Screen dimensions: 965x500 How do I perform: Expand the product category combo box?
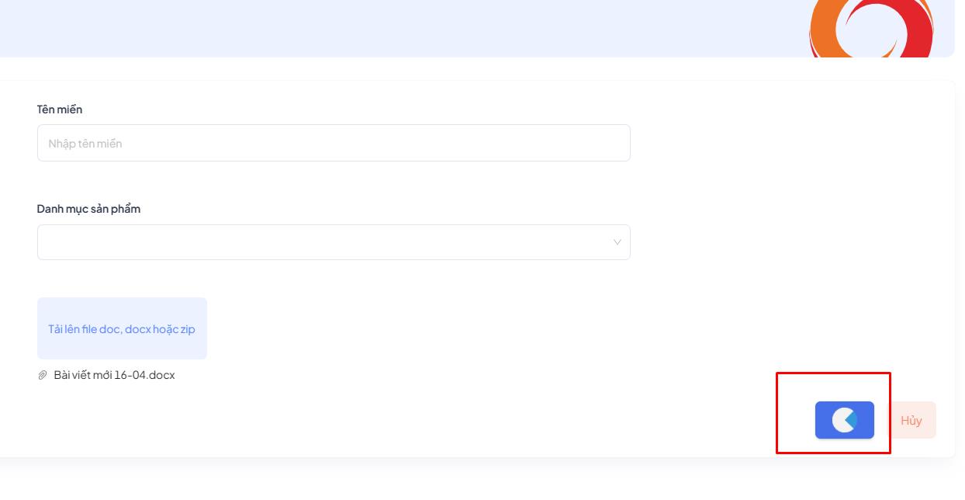[x=334, y=242]
